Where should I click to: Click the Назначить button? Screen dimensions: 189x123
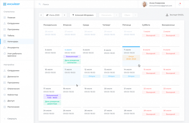(x=106, y=15)
